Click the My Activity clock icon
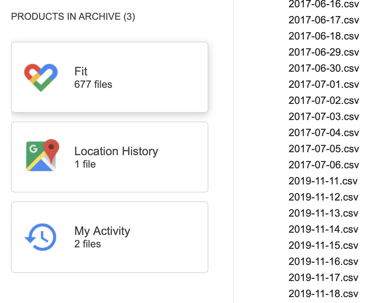 41,236
